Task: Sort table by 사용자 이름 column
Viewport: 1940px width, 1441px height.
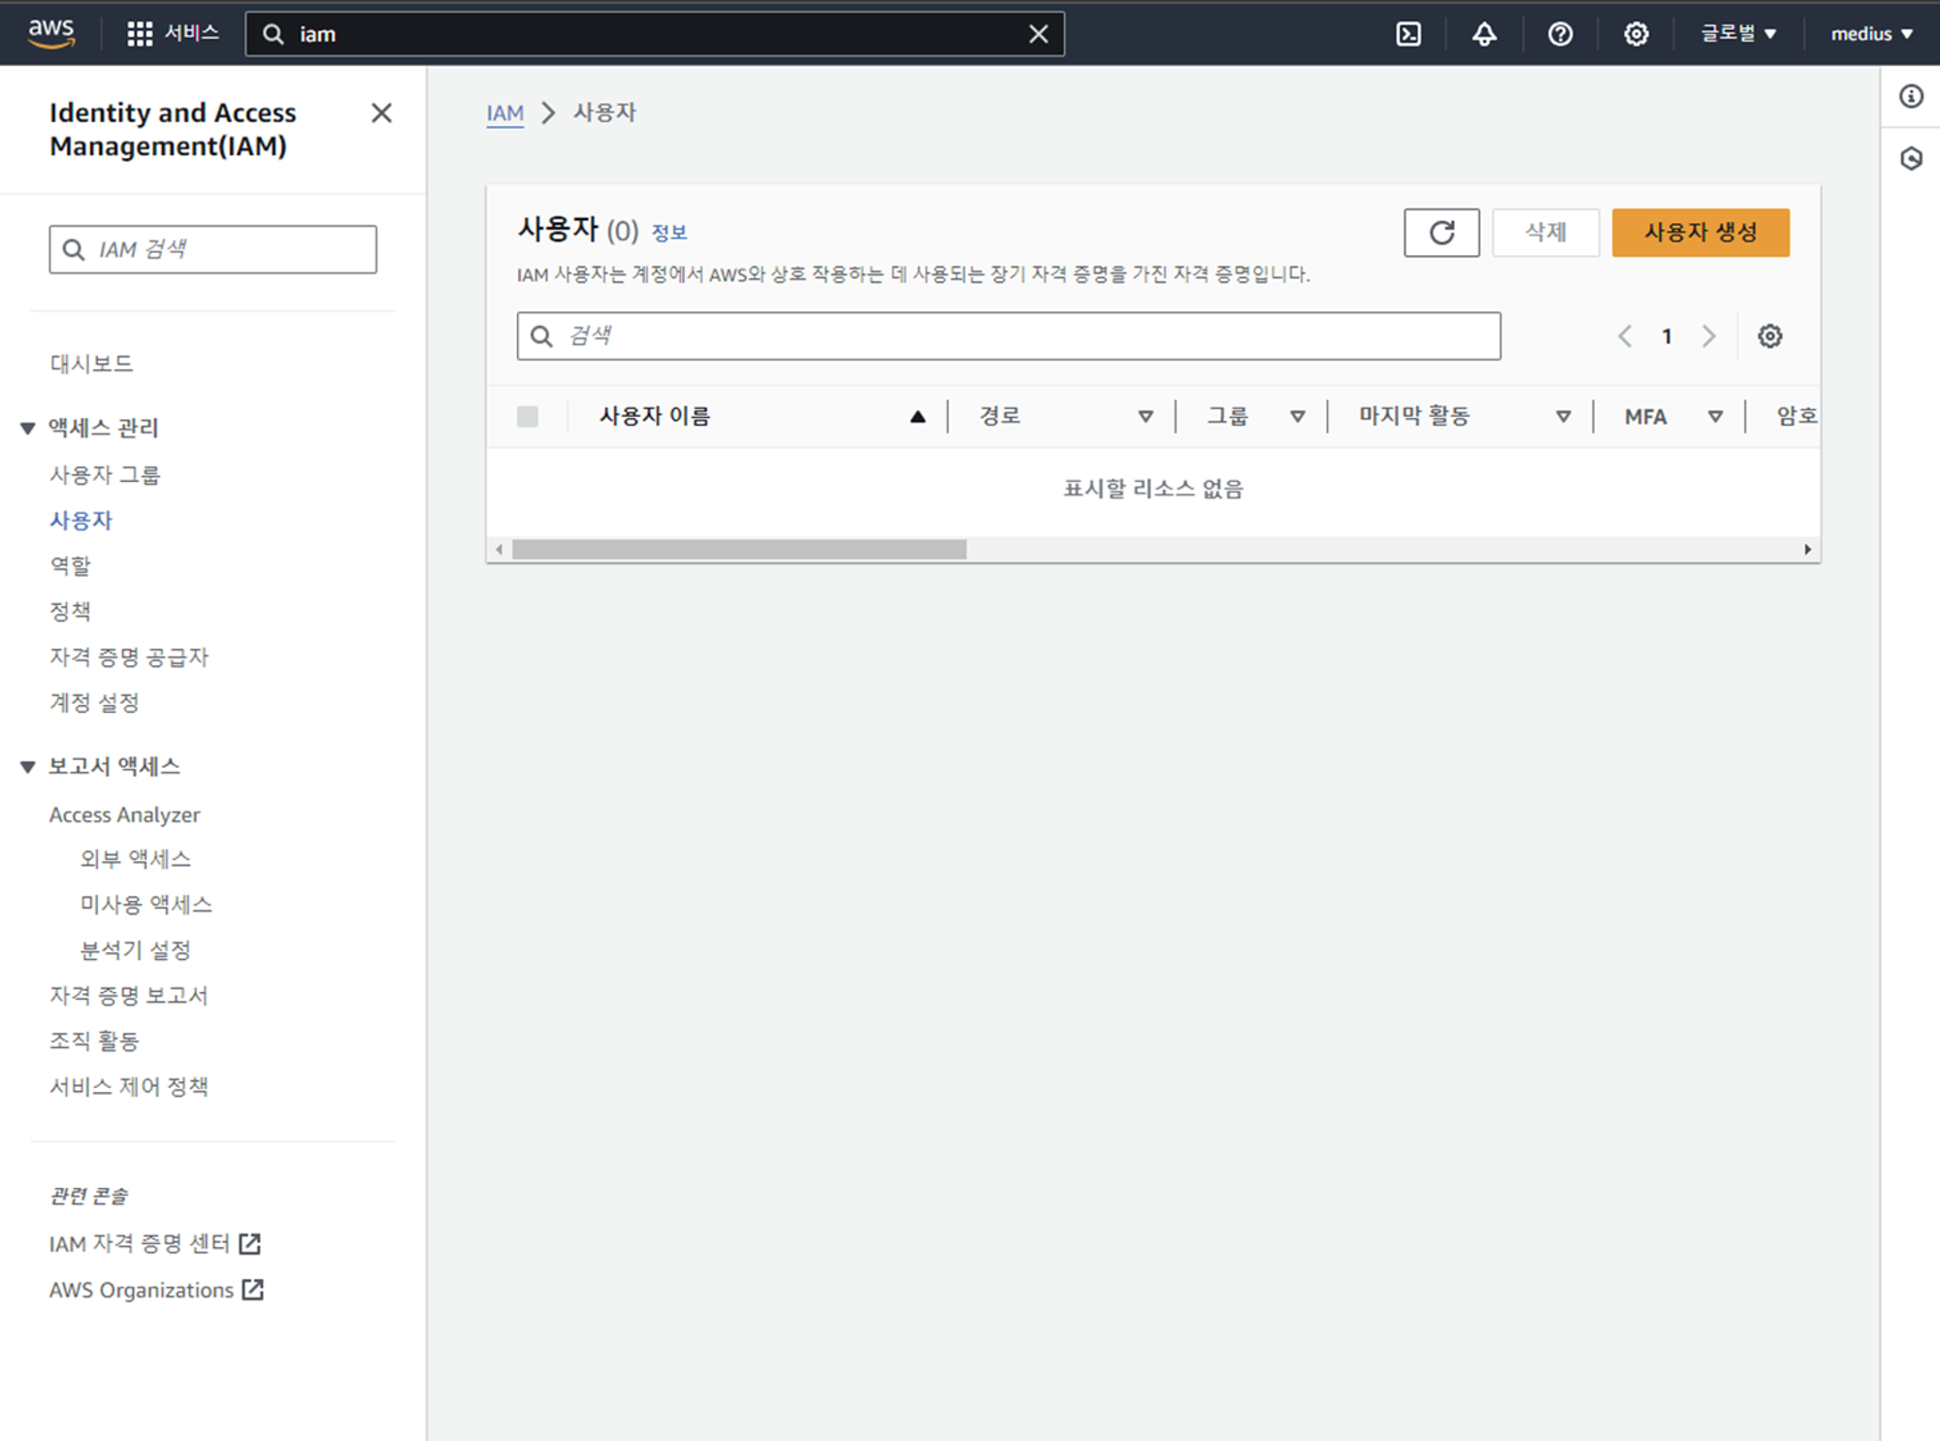Action: 656,417
